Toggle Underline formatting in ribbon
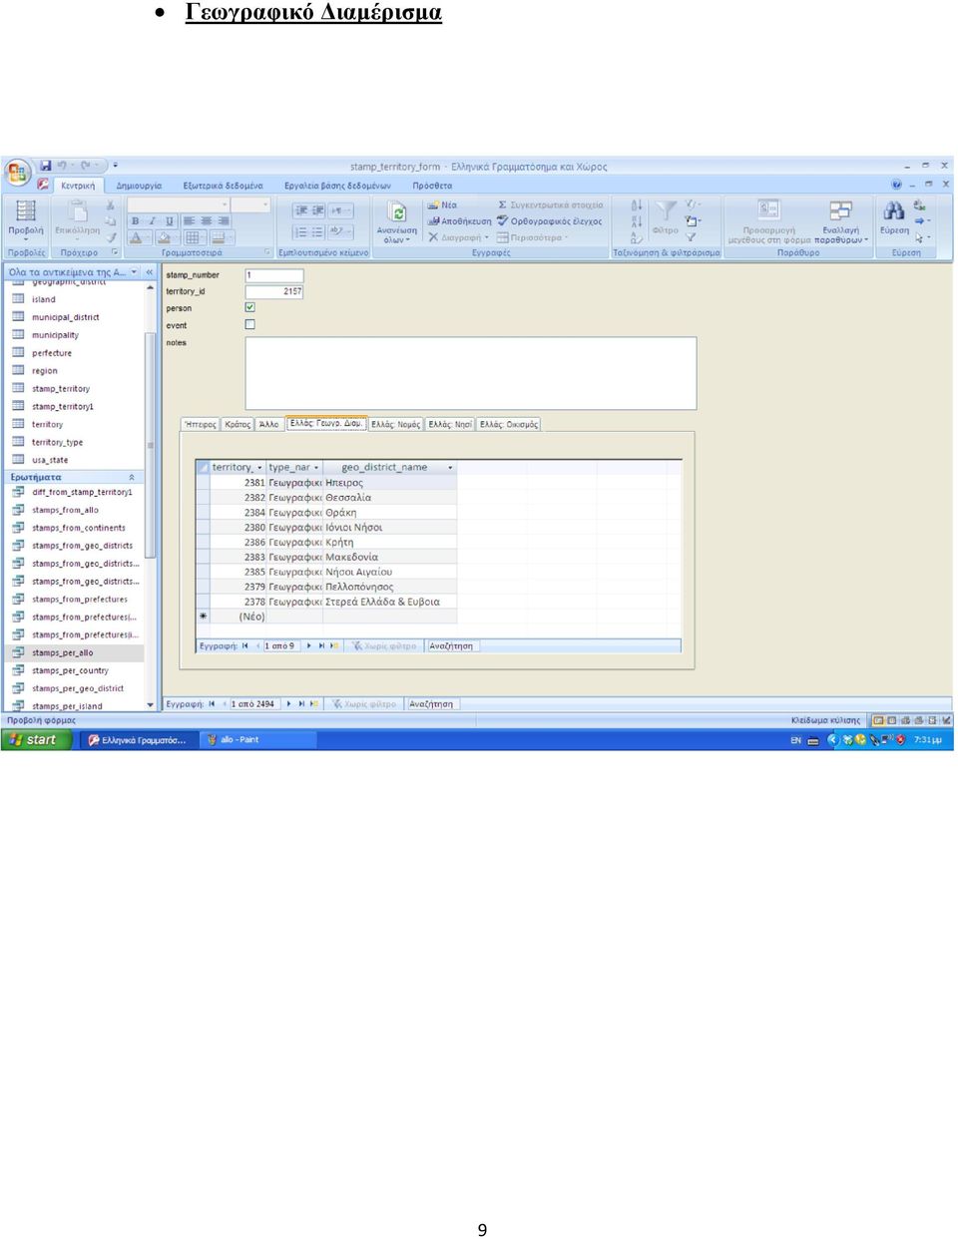 pyautogui.click(x=169, y=221)
